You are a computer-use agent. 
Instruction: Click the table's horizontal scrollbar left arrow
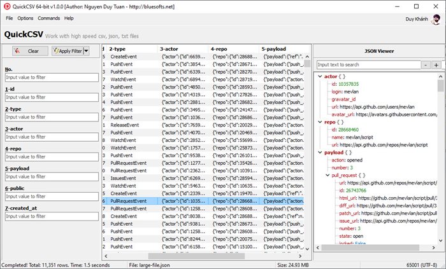[106, 256]
